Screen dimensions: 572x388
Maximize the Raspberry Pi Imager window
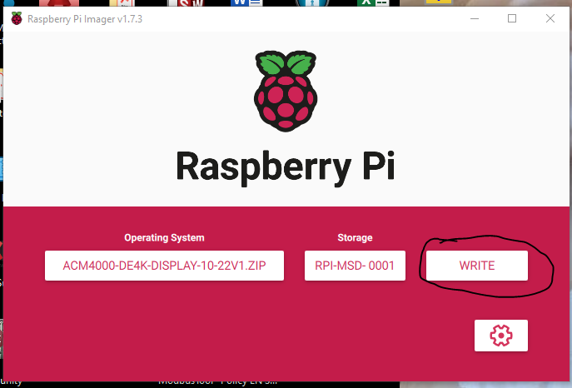pyautogui.click(x=512, y=18)
